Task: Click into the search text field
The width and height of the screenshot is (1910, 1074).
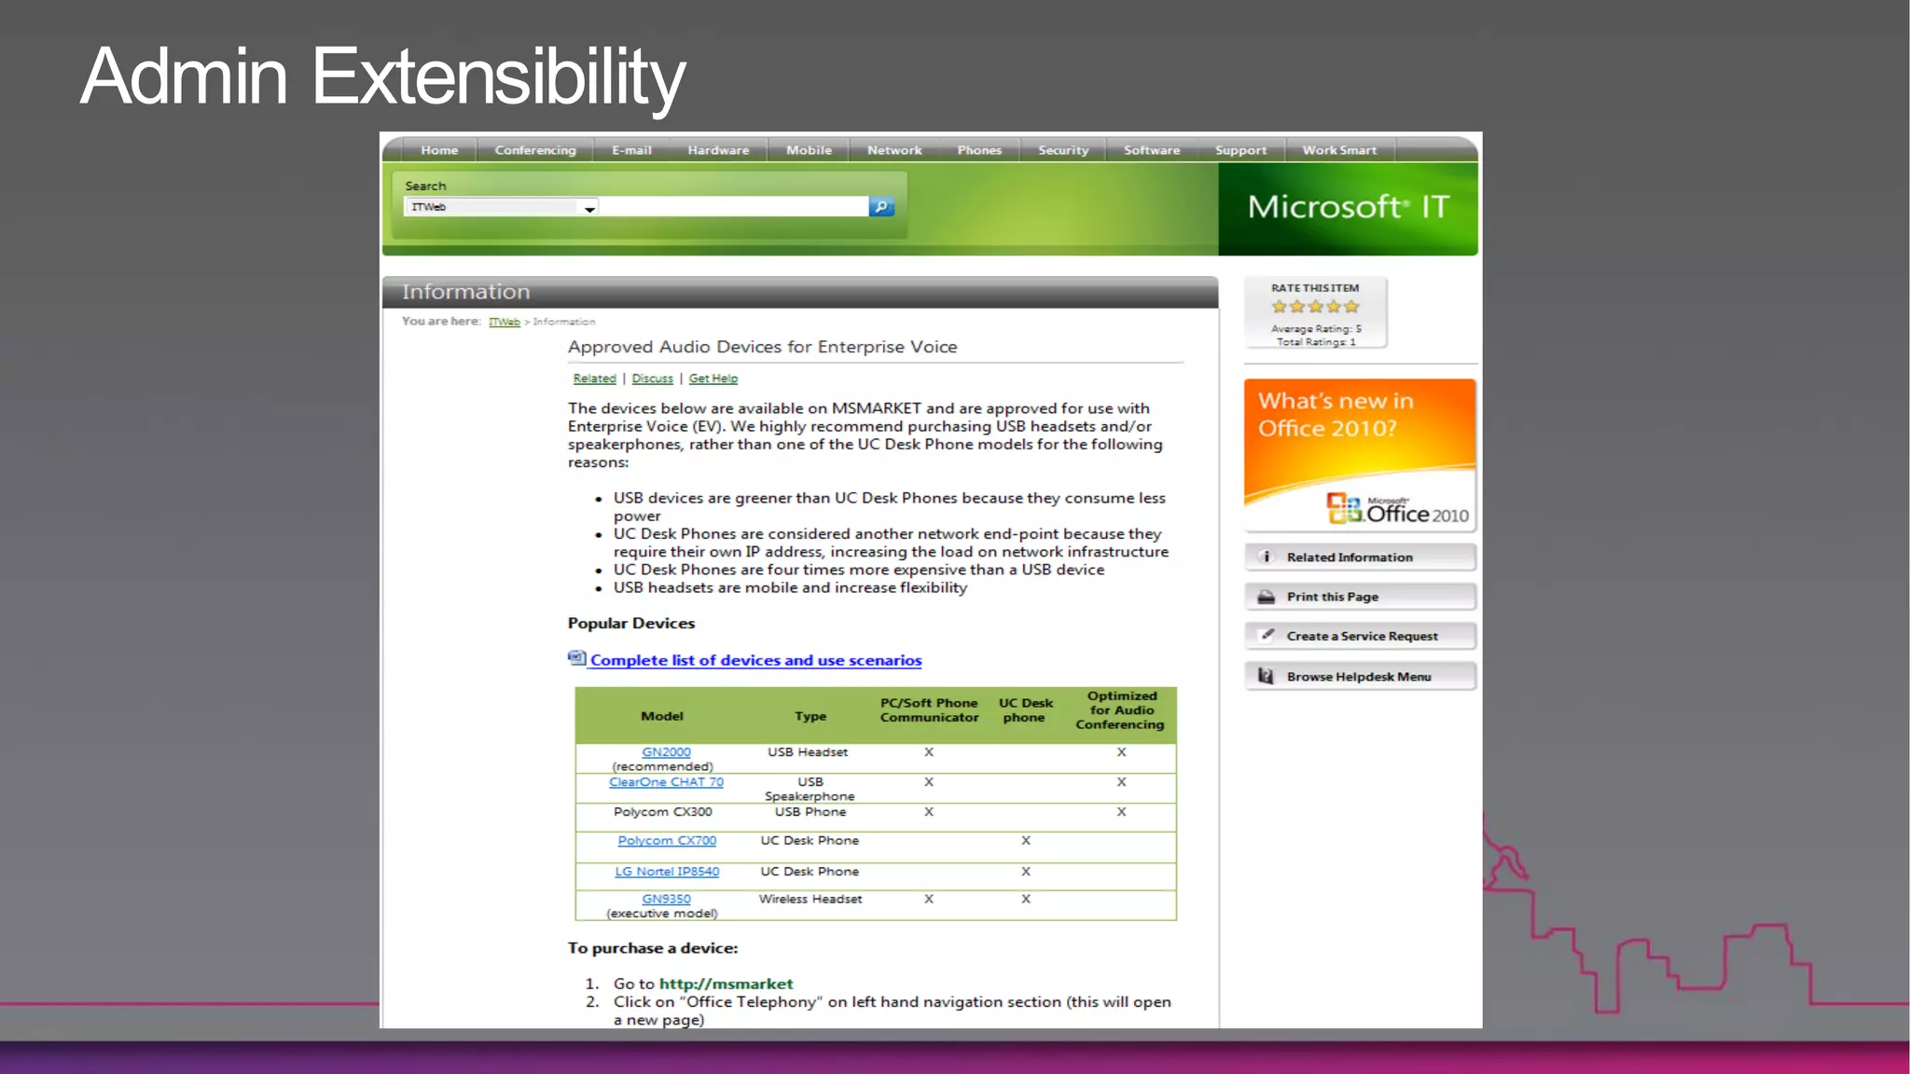Action: (x=734, y=207)
